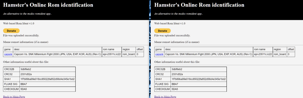This screenshot has width=303, height=98.
Task: Click the SHA1 hash value in right page
Action: 199,79
